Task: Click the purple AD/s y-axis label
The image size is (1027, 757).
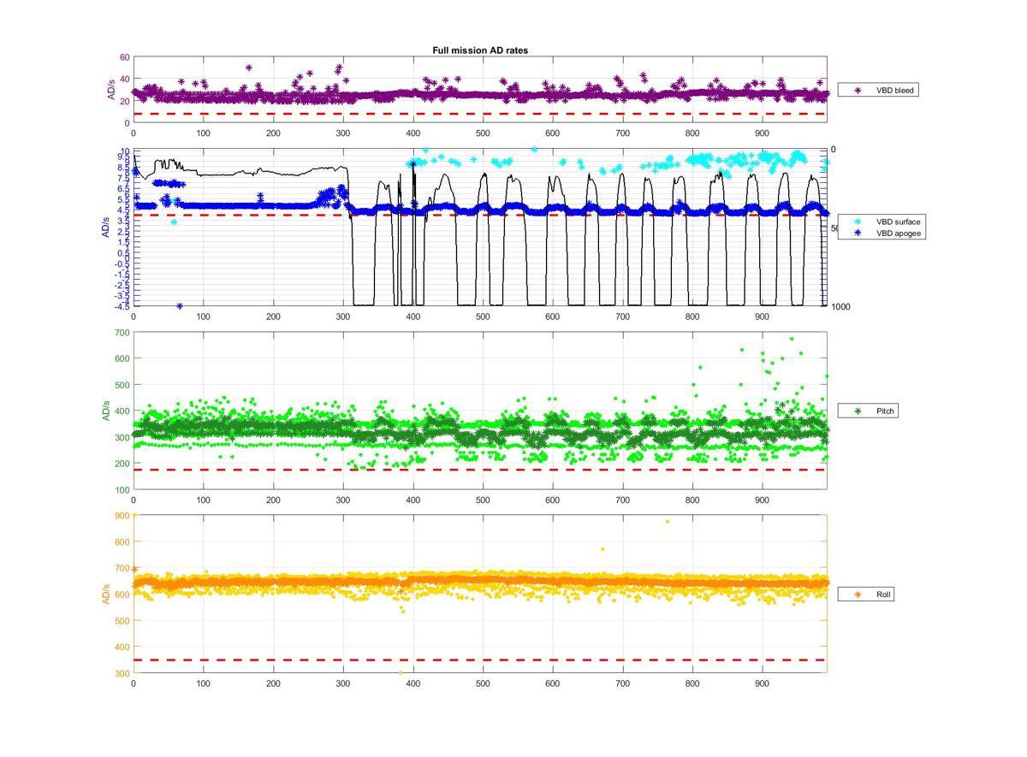Action: 110,90
